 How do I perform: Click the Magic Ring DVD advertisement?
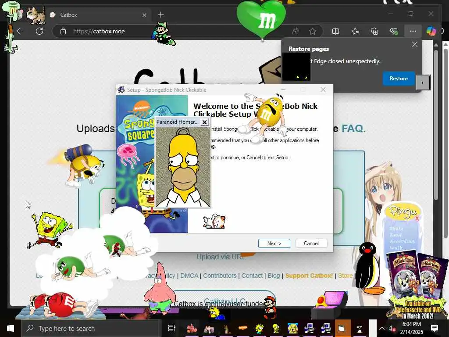(417, 284)
